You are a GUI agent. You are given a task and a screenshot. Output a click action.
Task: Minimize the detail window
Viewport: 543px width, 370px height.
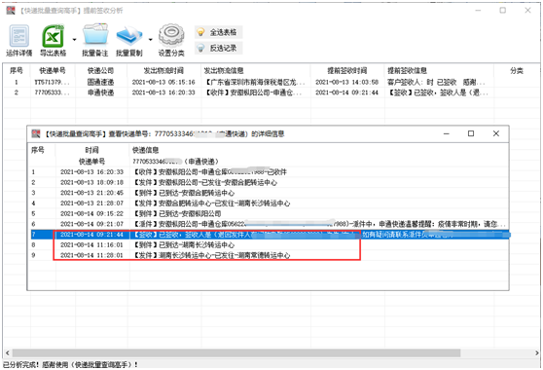[447, 133]
